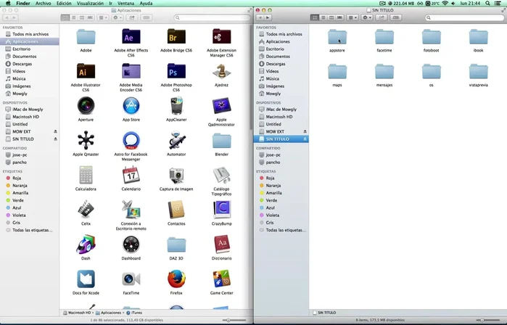Screen dimensions: 507x325
Task: Eject SIN TITULO in Aplicaciones window sidebar
Action: [x=55, y=139]
